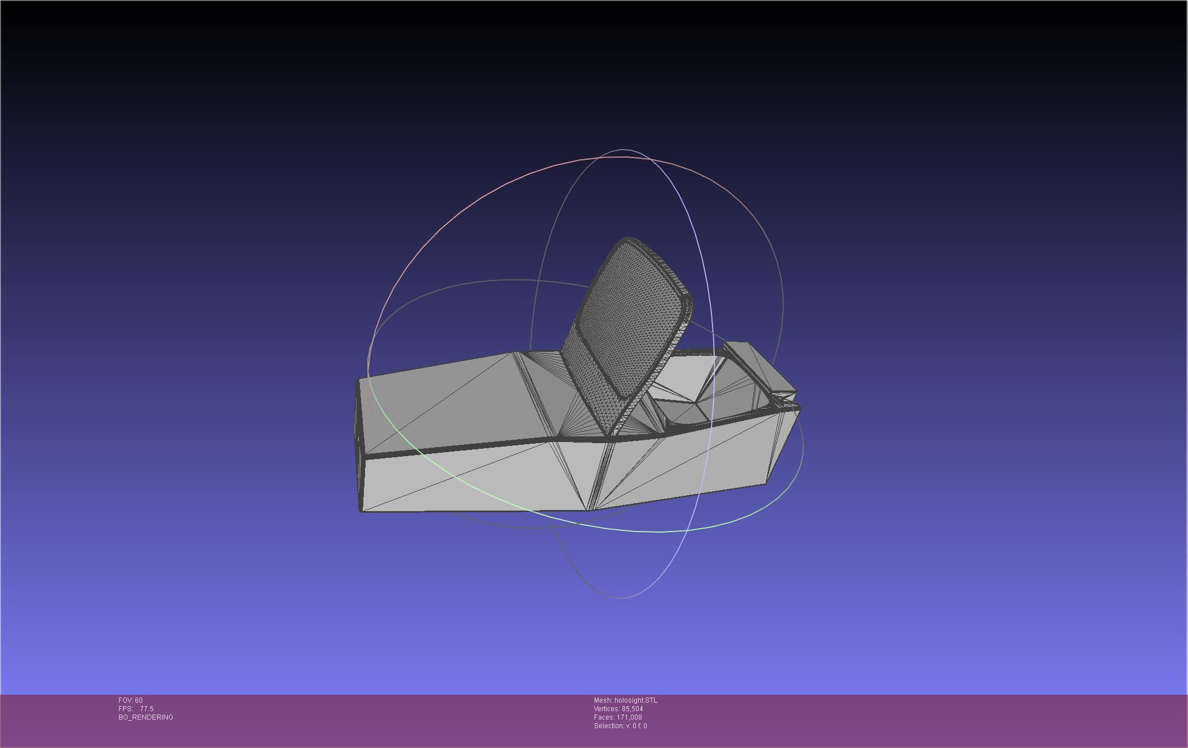Click the FPS 77.5 counter
The height and width of the screenshot is (748, 1188).
[136, 709]
